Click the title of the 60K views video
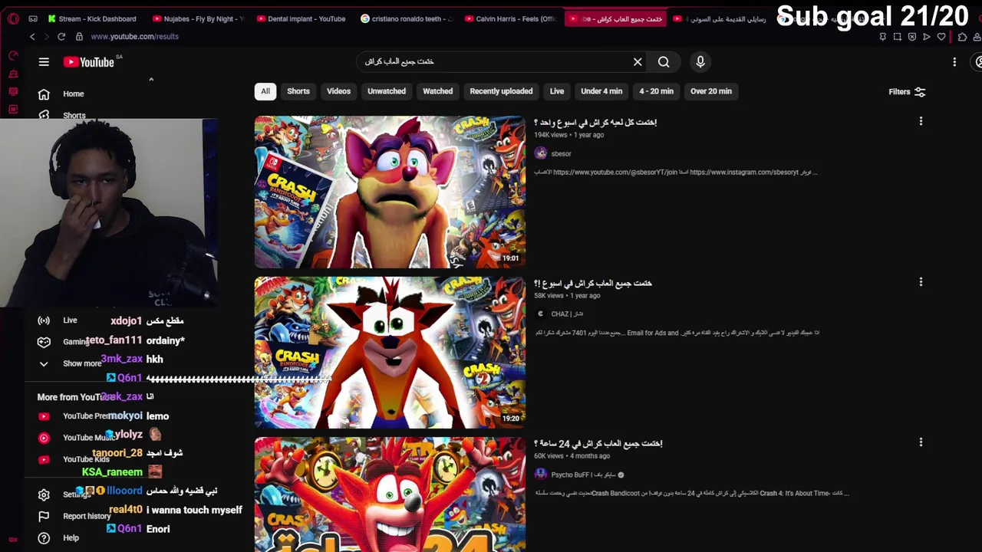 [598, 444]
